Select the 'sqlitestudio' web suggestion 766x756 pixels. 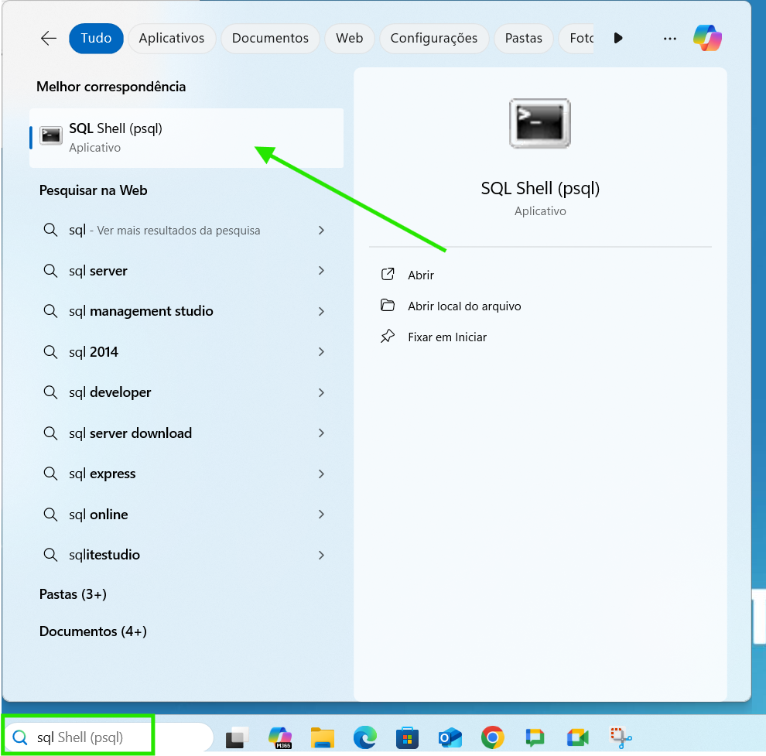coord(186,555)
